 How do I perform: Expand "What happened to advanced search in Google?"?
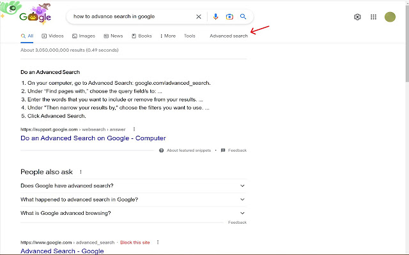[242, 200]
